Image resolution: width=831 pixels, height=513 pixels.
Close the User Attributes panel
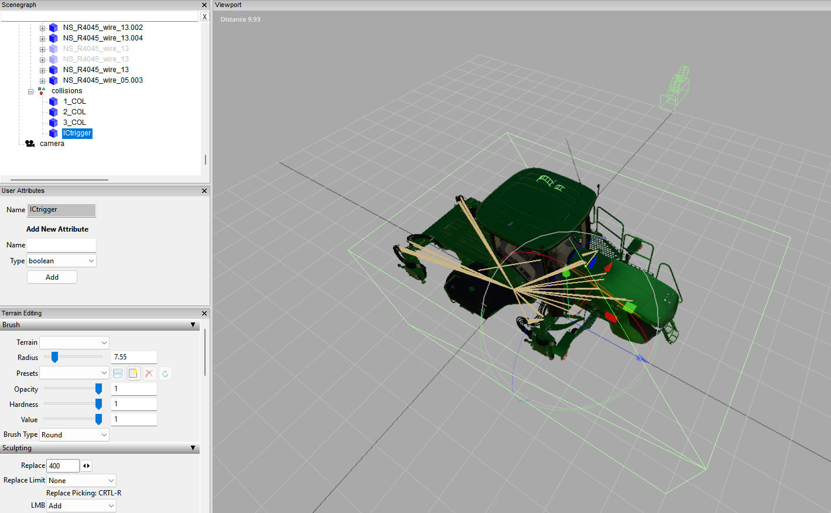(x=204, y=191)
